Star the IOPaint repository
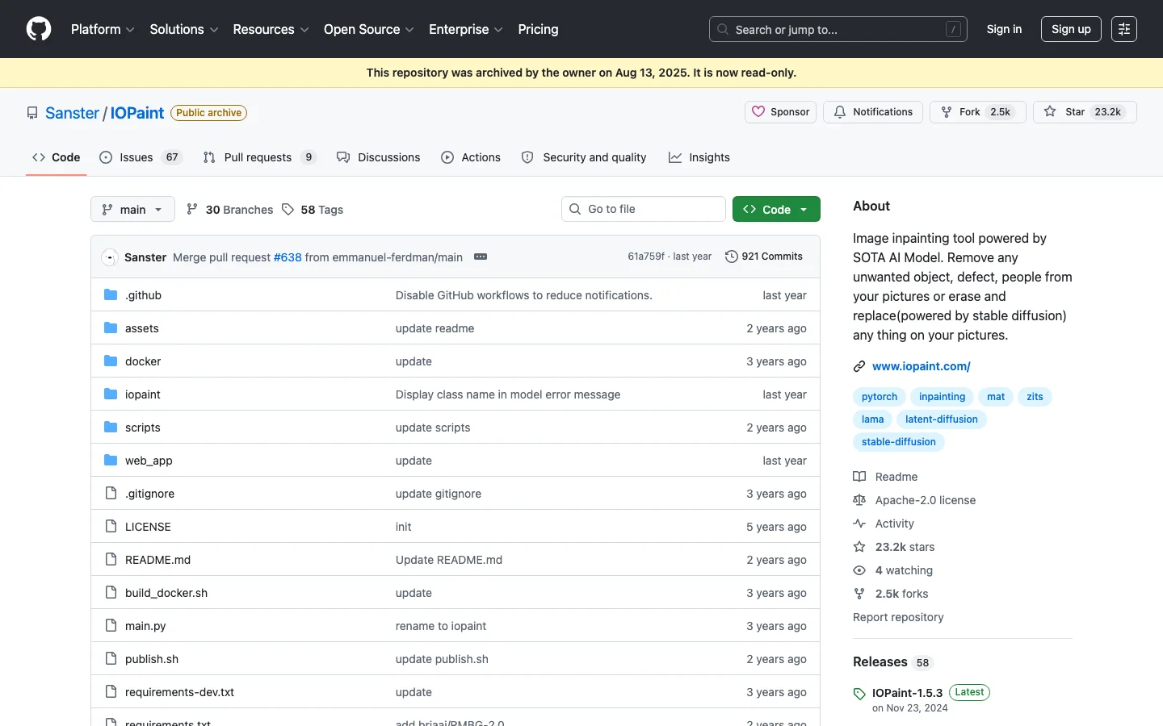The height and width of the screenshot is (726, 1163). click(x=1085, y=112)
